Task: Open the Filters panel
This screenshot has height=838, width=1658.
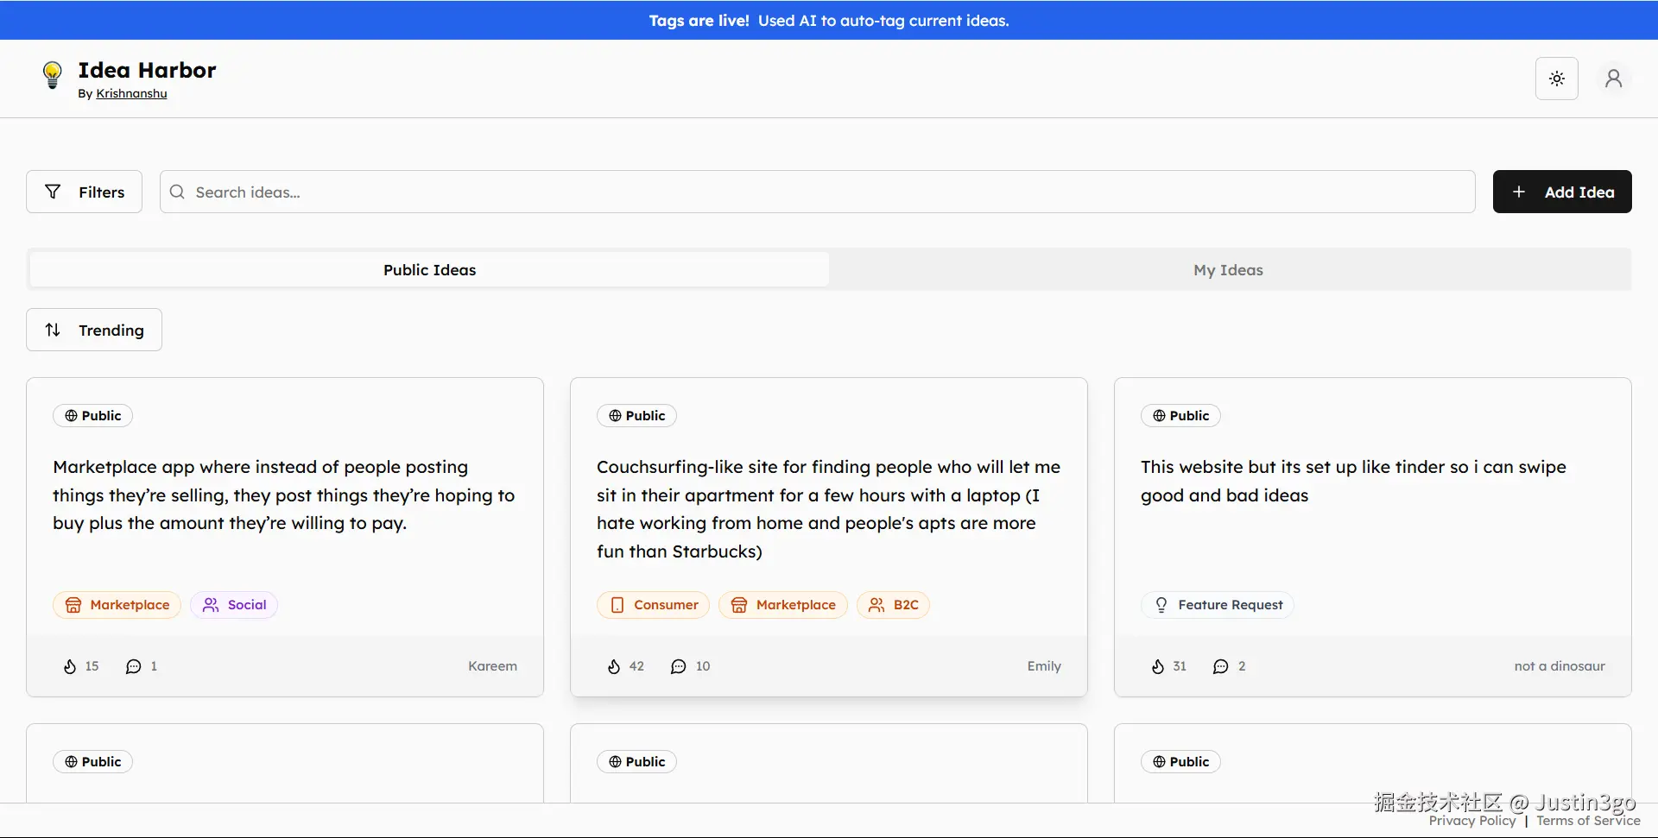Action: [84, 192]
